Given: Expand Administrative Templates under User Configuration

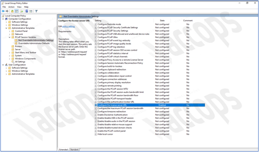Looking at the screenshot, I should click(x=6, y=74).
